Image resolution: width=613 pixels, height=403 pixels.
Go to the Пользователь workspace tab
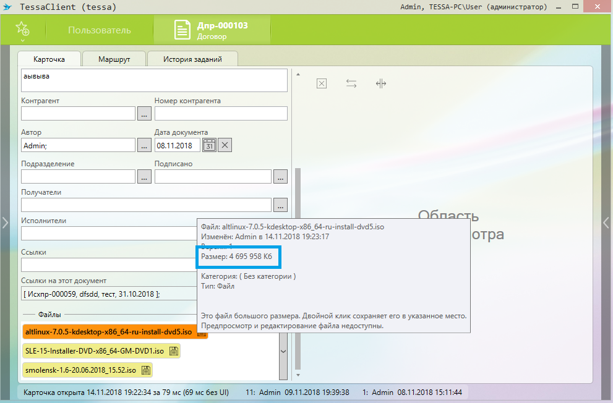click(x=100, y=30)
